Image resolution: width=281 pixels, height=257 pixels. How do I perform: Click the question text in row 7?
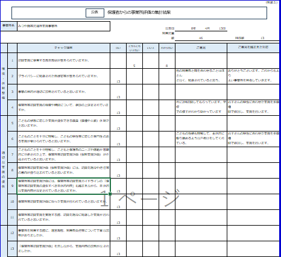(x=63, y=154)
